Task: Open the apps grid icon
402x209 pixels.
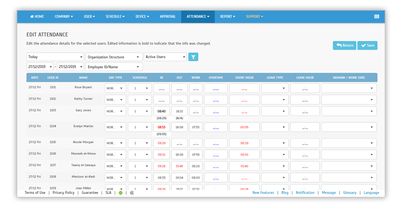Action: tap(376, 17)
